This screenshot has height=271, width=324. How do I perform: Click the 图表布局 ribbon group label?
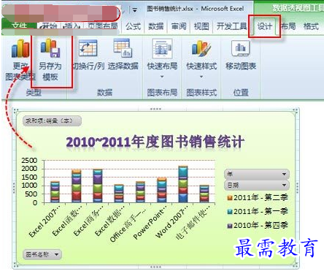click(162, 93)
